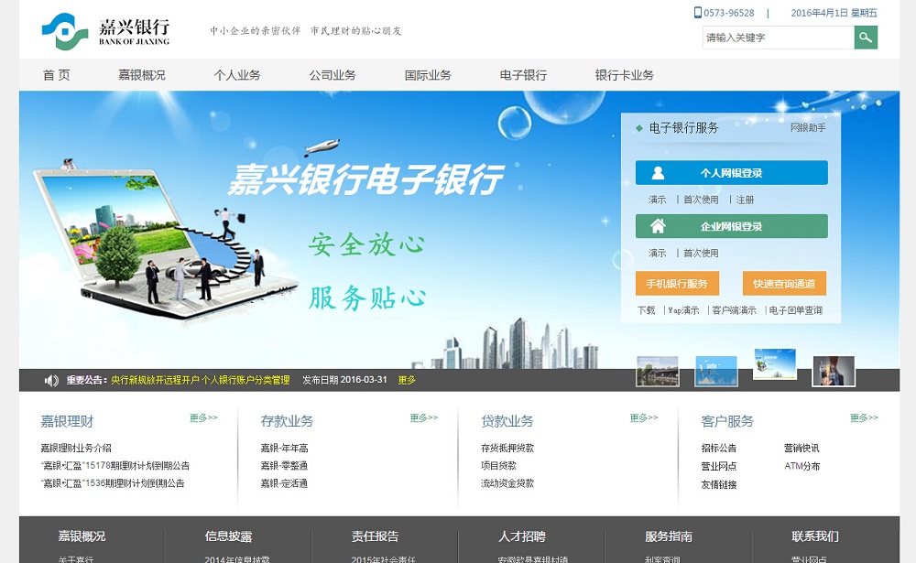Image resolution: width=916 pixels, height=563 pixels.
Task: Click 演示 under 企业网银登录
Action: click(657, 253)
